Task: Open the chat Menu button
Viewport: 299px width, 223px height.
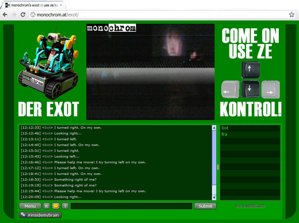Action: click(30, 206)
